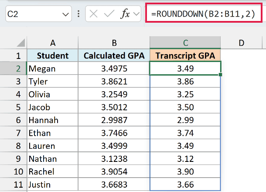Select row 2 header
This screenshot has width=266, height=192.
14,69
